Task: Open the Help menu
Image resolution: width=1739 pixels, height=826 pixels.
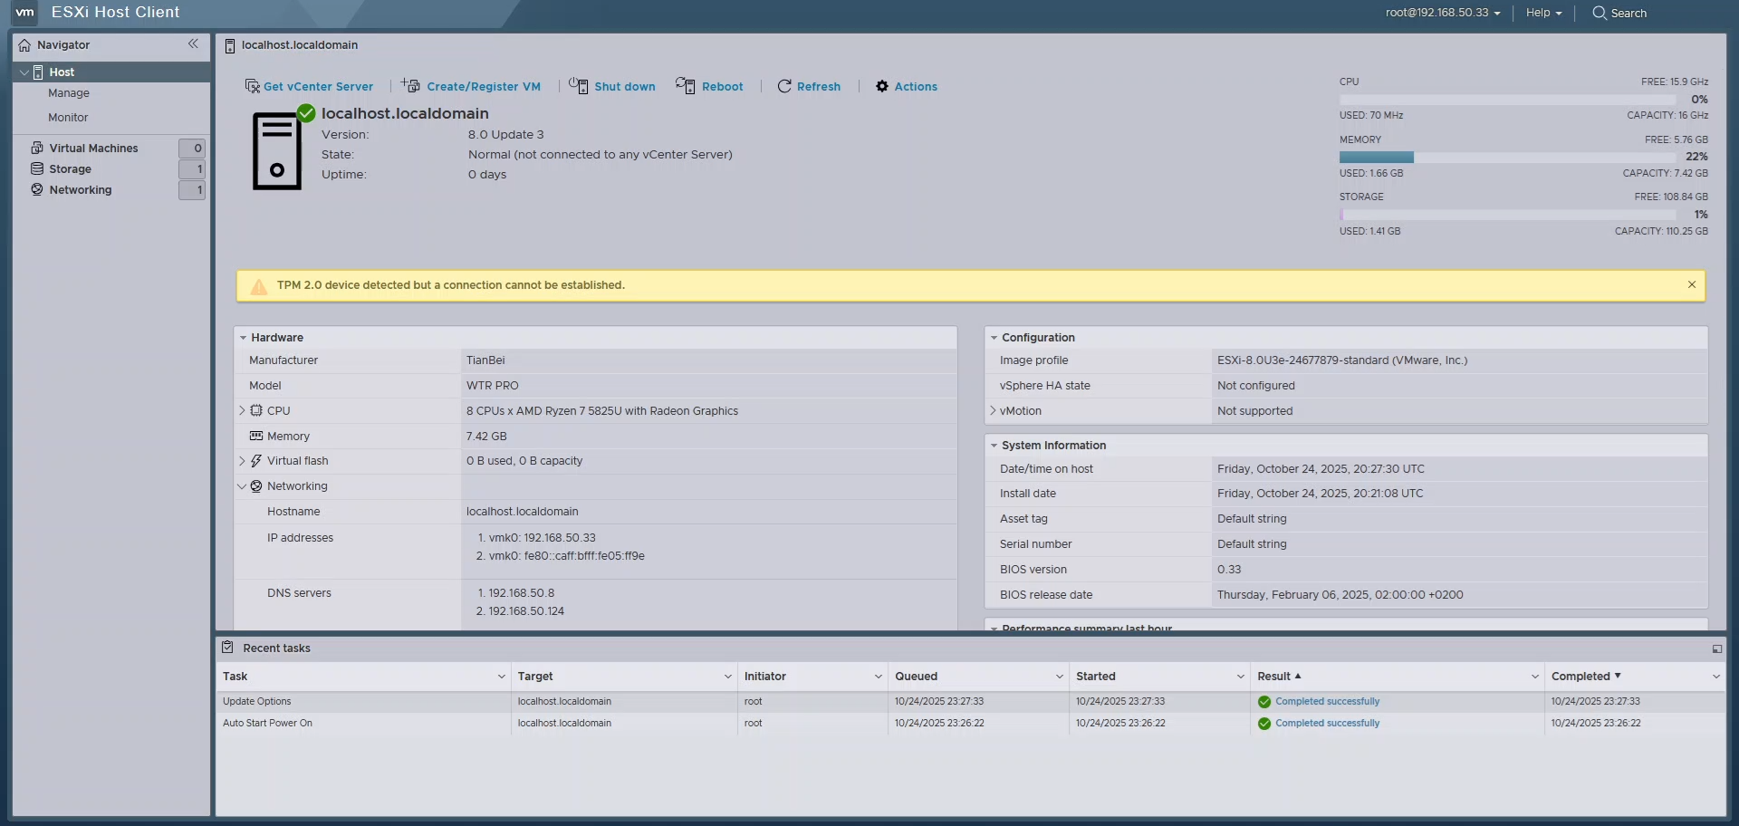Action: click(1543, 13)
